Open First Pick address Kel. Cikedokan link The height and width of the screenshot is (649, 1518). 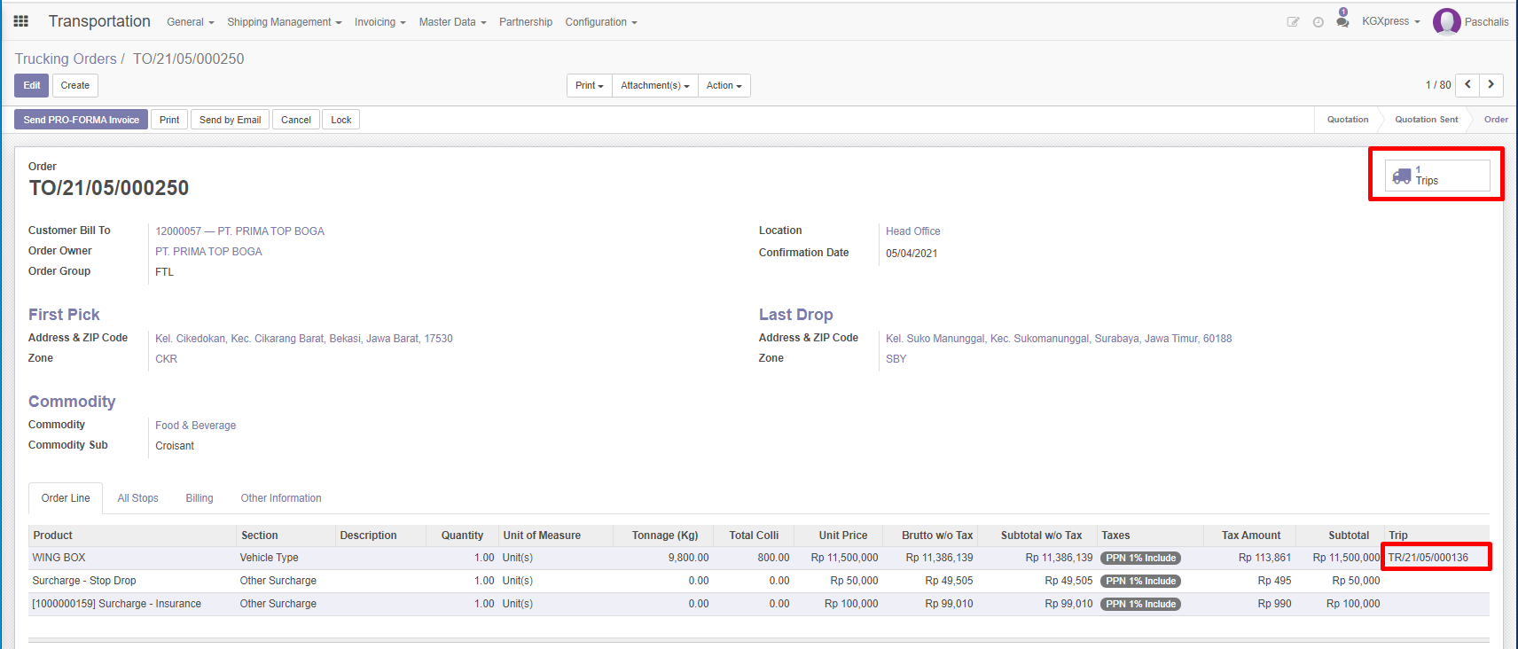[303, 339]
